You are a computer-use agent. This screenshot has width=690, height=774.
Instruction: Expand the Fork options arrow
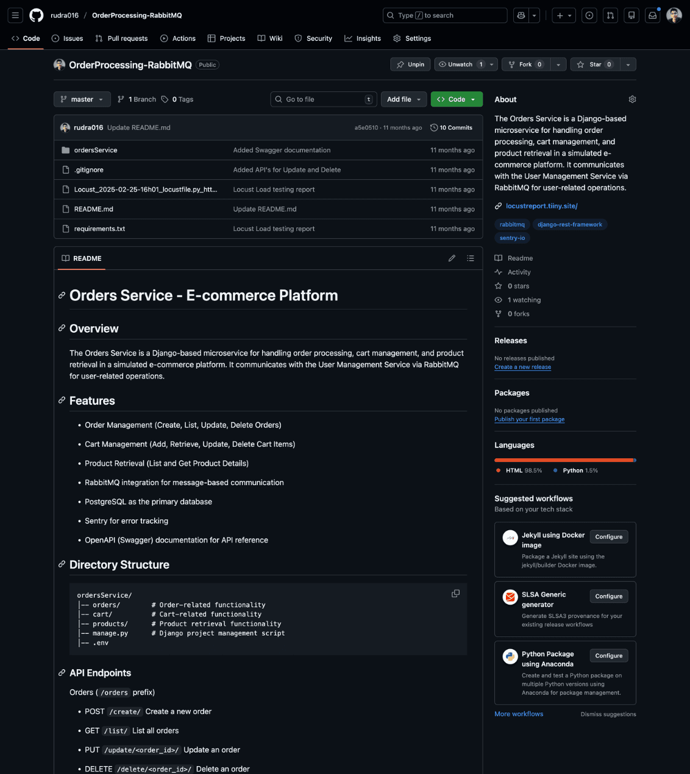(558, 65)
